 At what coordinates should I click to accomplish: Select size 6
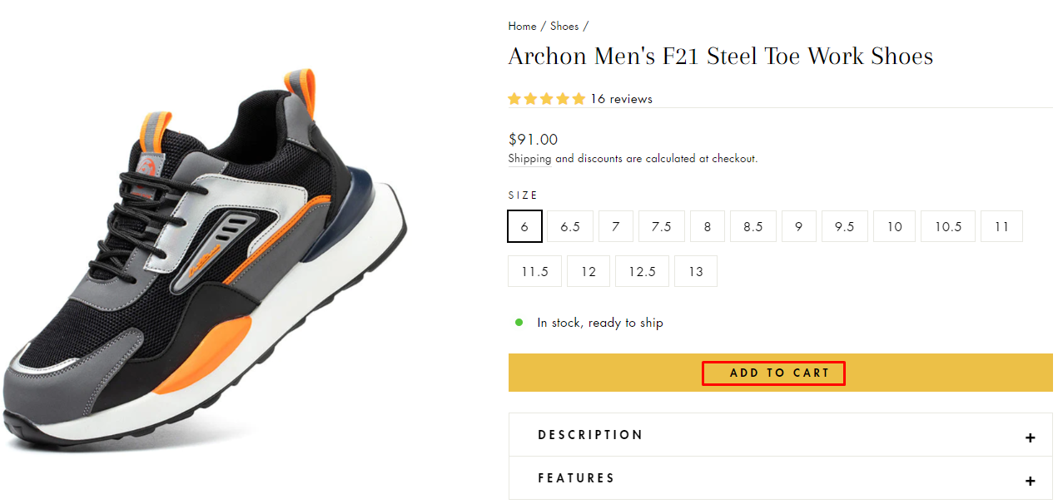[x=524, y=226]
